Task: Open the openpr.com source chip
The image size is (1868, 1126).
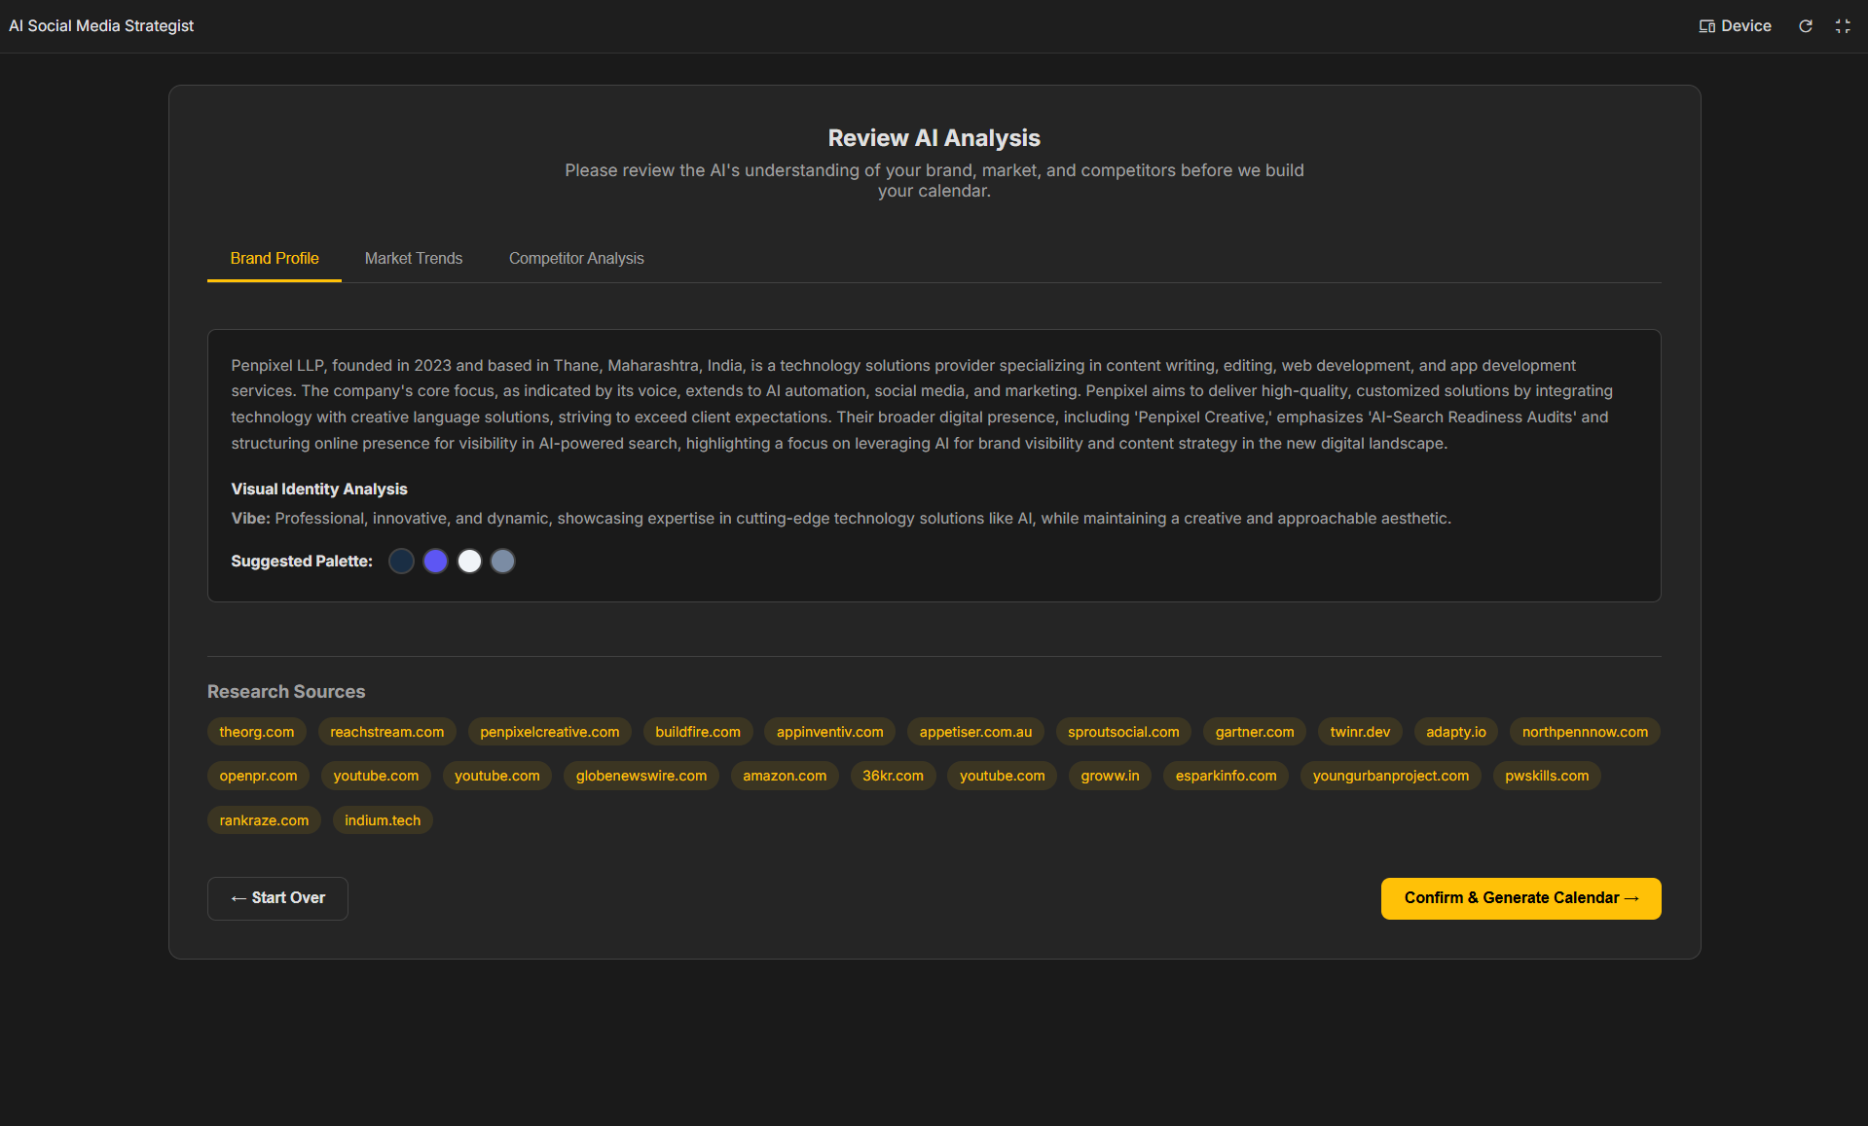Action: tap(259, 776)
